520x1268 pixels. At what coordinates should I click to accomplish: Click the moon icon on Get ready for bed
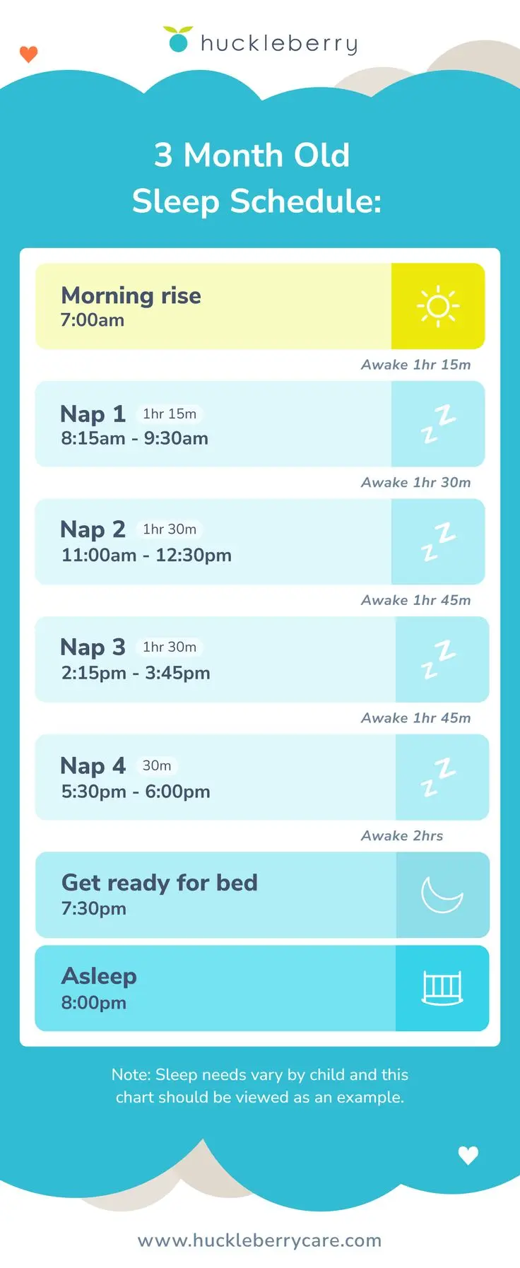click(x=442, y=895)
